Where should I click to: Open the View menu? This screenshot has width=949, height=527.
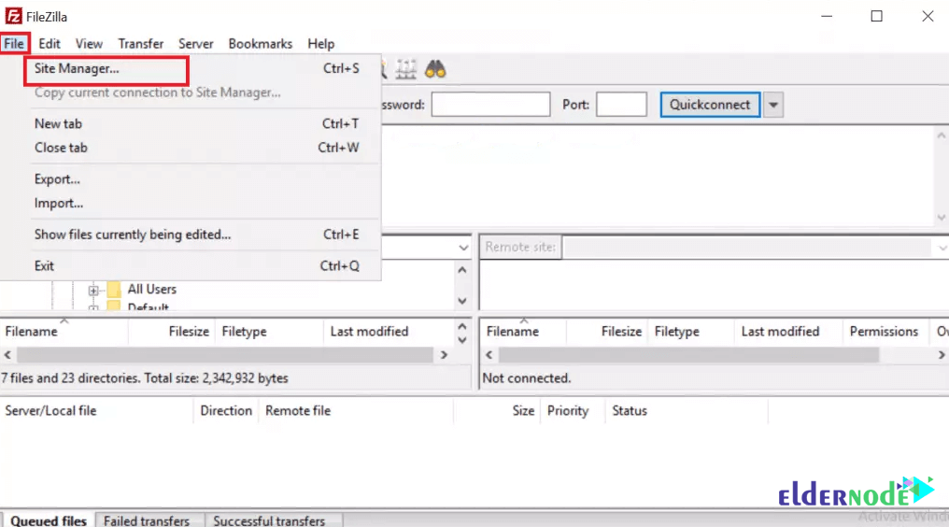[x=89, y=44]
